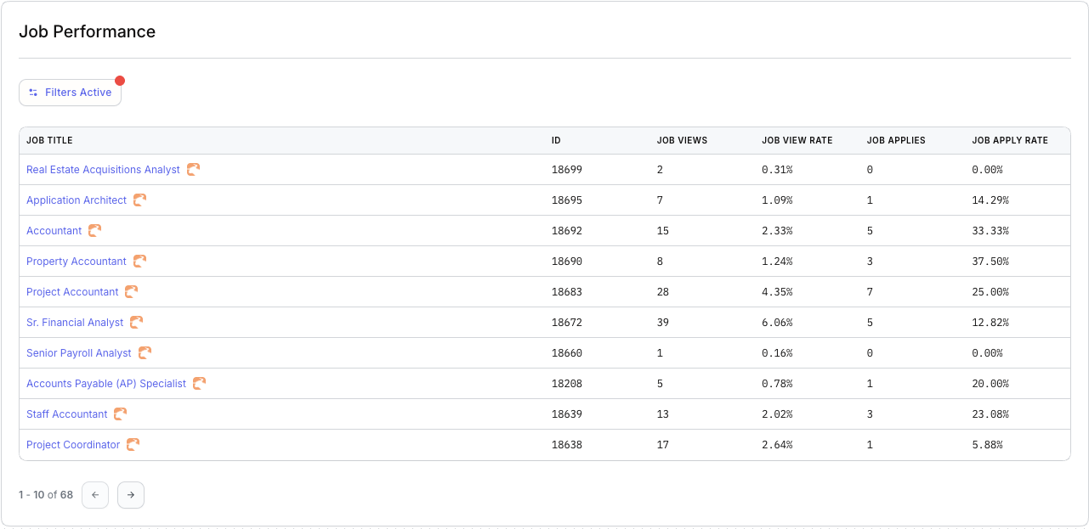Click the Job Views column header

click(682, 141)
